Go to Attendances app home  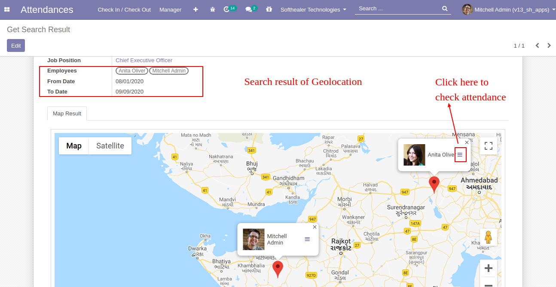47,9
